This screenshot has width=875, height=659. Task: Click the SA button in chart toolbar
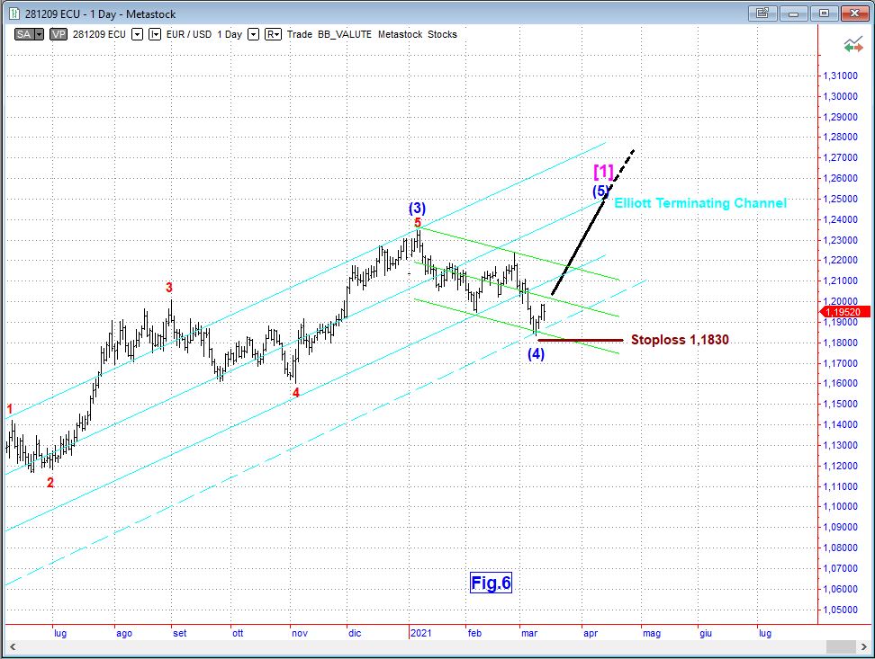coord(24,34)
